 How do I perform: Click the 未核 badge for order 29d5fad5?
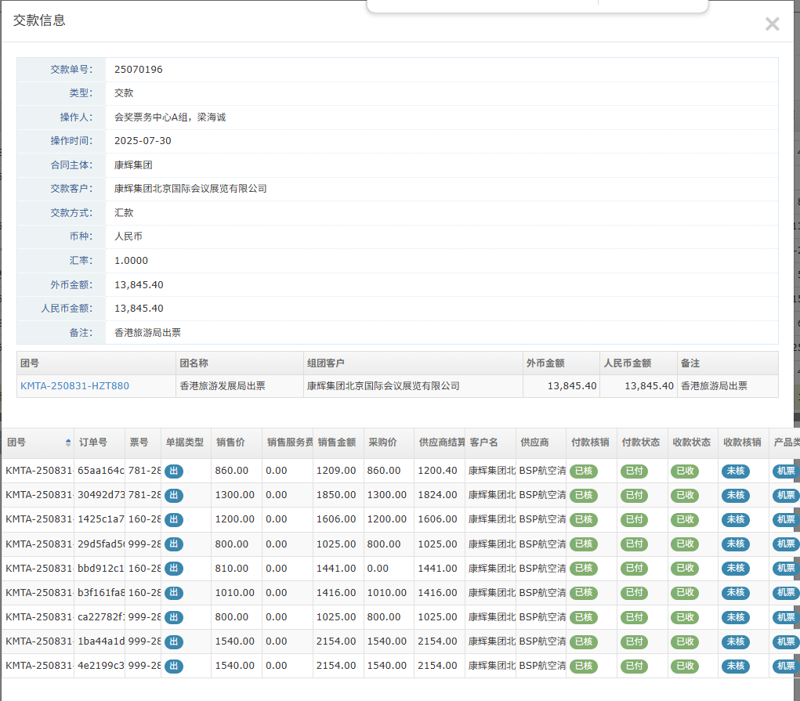pyautogui.click(x=735, y=544)
